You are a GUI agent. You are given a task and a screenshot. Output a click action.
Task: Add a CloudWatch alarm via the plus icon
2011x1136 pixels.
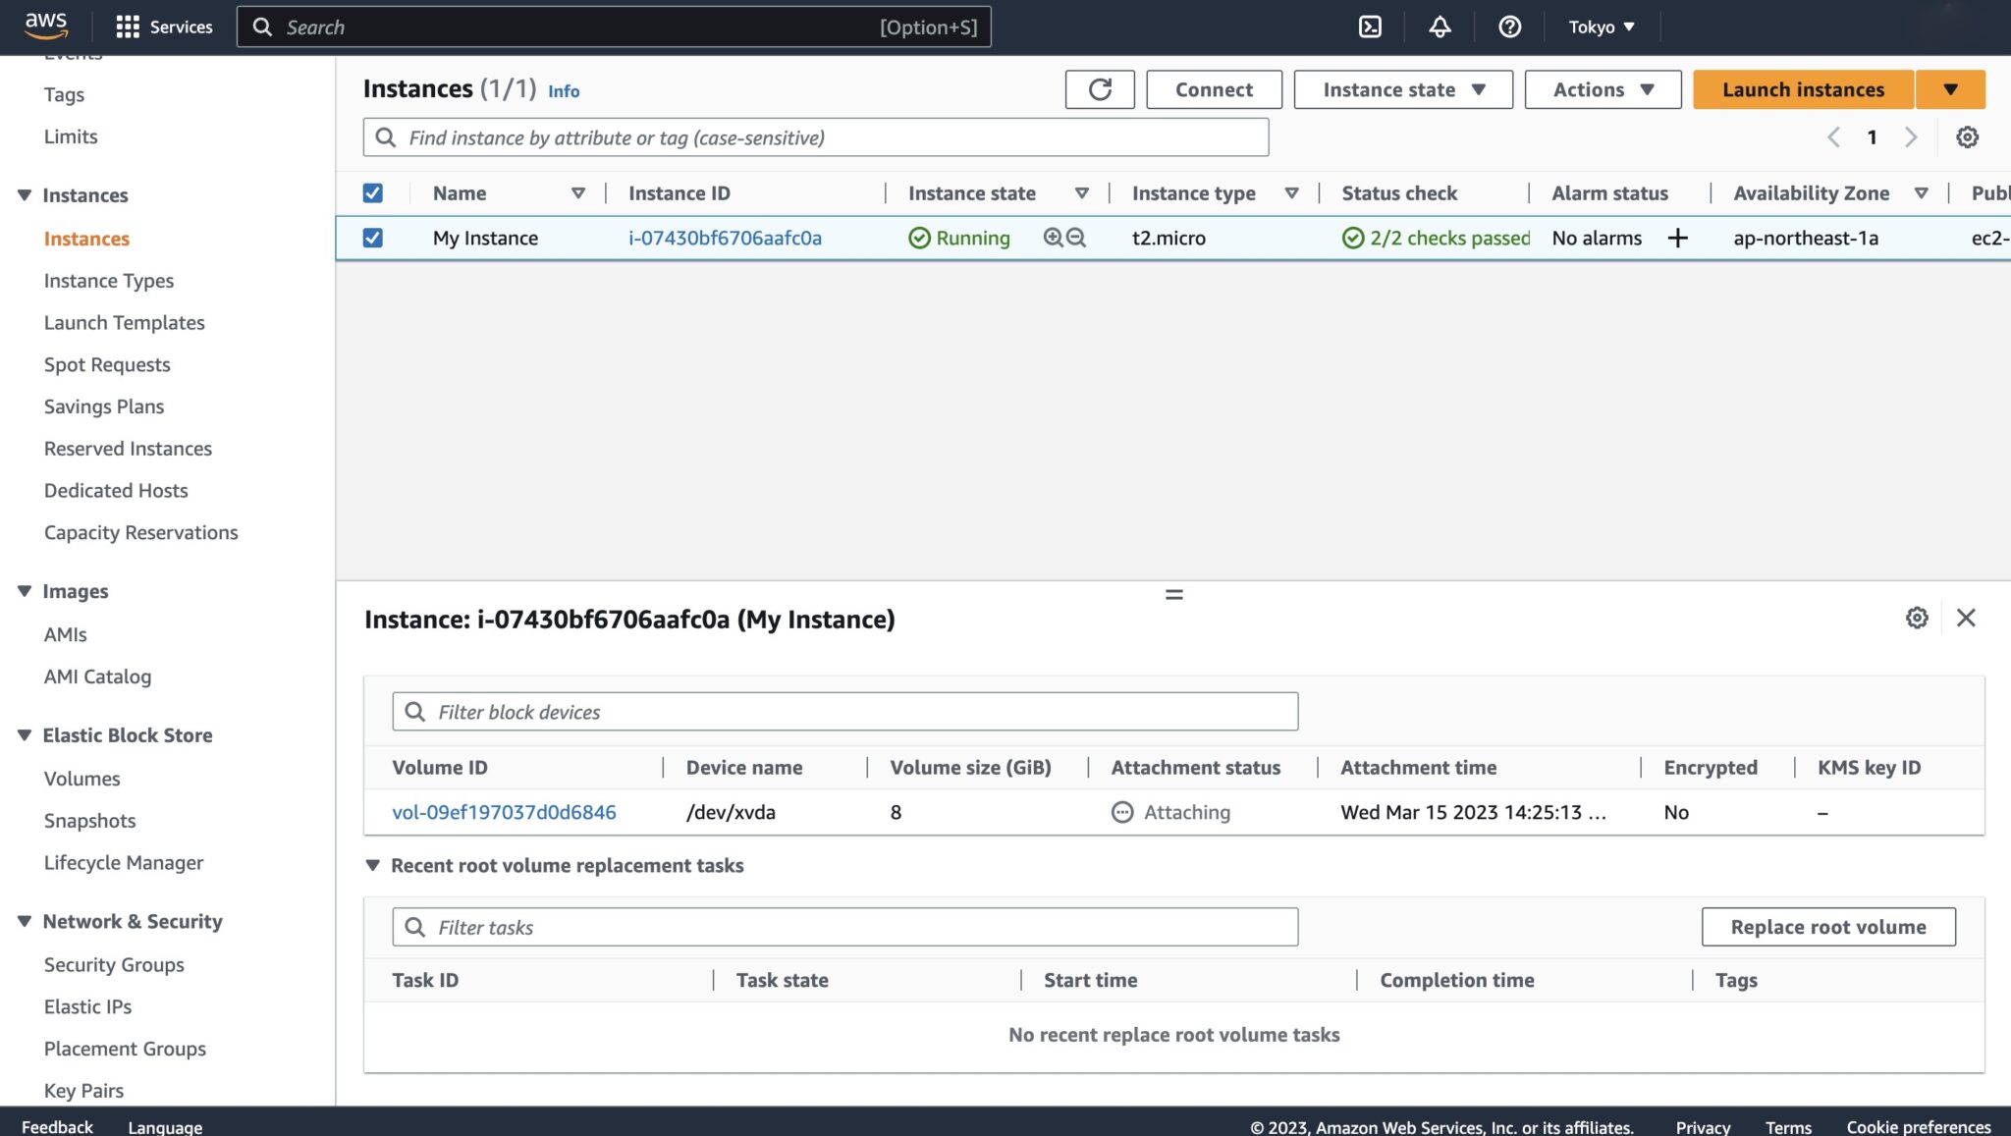(1679, 238)
